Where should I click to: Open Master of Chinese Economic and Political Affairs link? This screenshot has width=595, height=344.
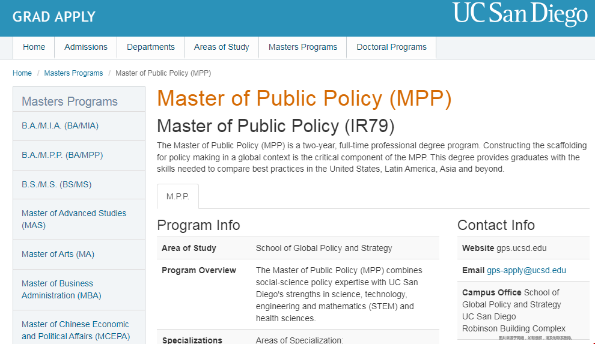click(76, 330)
